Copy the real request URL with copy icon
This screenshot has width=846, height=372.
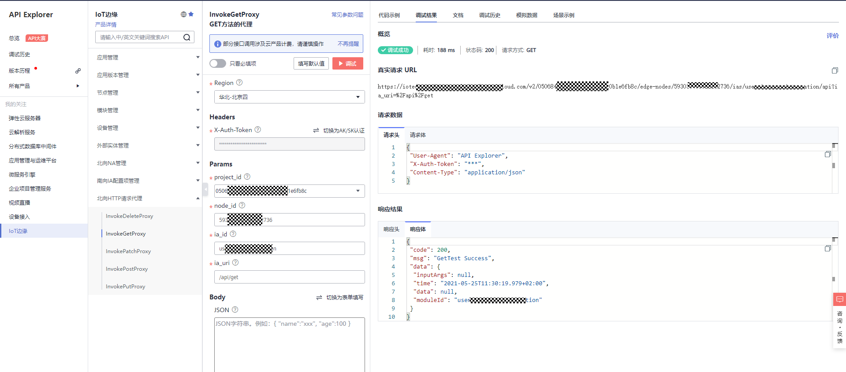[x=835, y=70]
